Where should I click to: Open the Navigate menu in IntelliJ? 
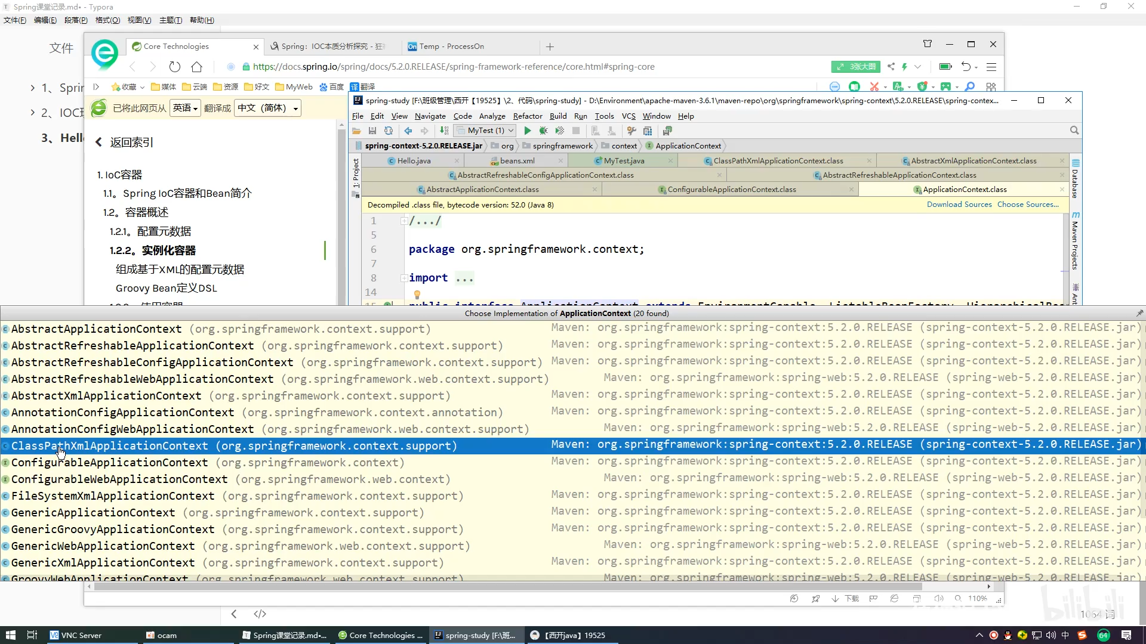coord(430,116)
